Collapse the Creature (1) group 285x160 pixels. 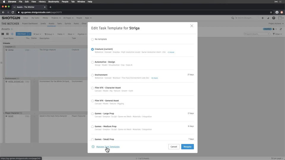[4, 47]
